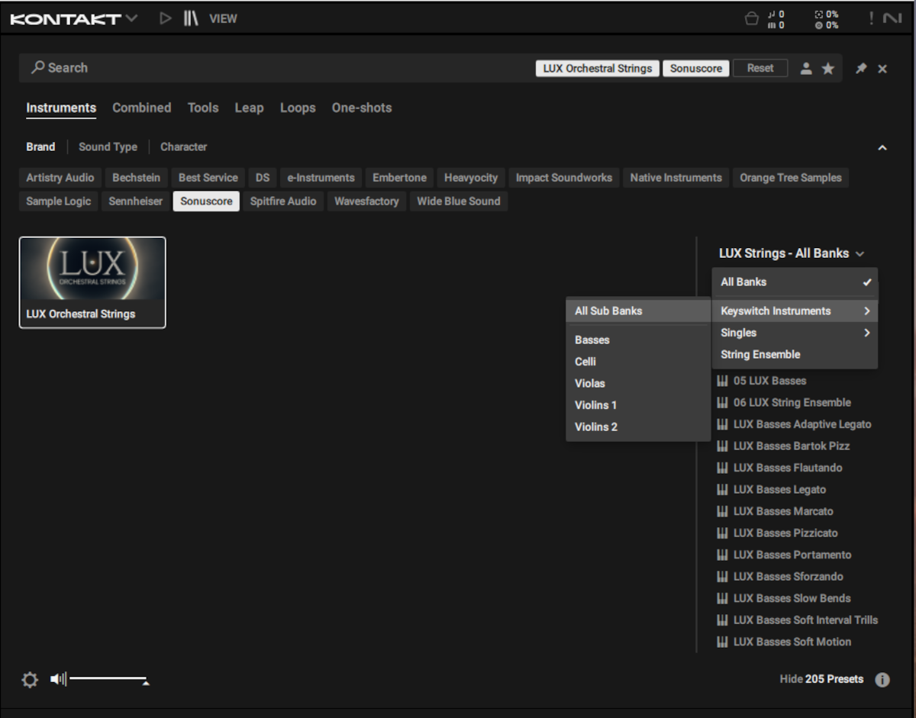Collapse the brand filter section chevron
Screen dimensions: 916x718
click(x=882, y=147)
